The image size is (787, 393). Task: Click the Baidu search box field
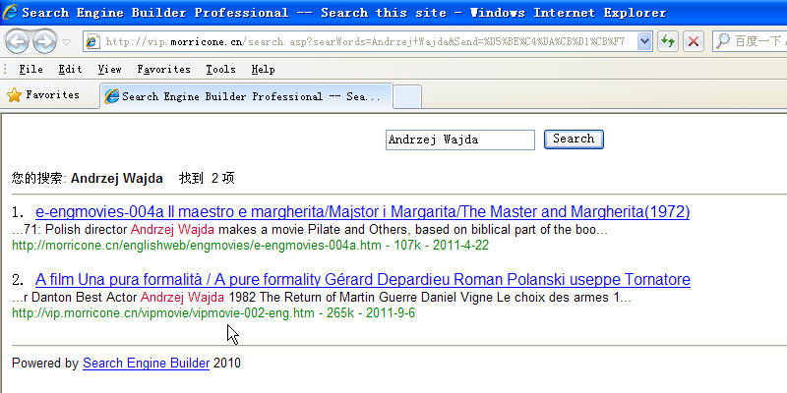tap(750, 41)
